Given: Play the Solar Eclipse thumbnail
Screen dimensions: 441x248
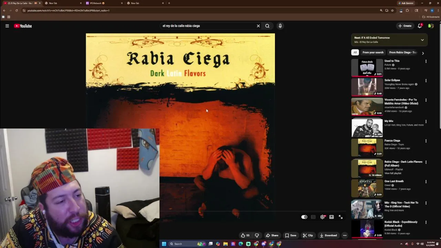Looking at the screenshot, I should [x=367, y=87].
